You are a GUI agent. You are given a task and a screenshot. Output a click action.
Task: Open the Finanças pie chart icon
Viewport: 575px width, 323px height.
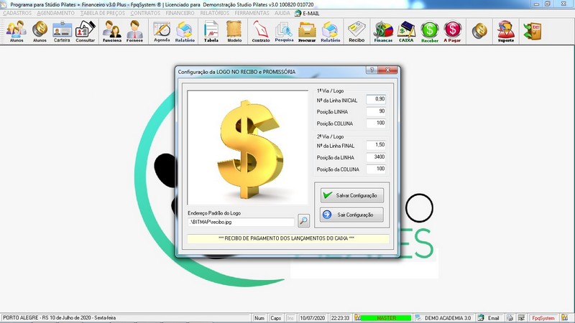click(383, 32)
